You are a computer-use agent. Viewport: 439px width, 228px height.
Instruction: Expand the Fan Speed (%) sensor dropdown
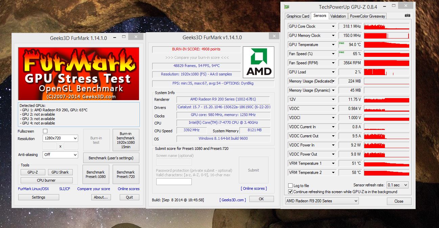333,54
